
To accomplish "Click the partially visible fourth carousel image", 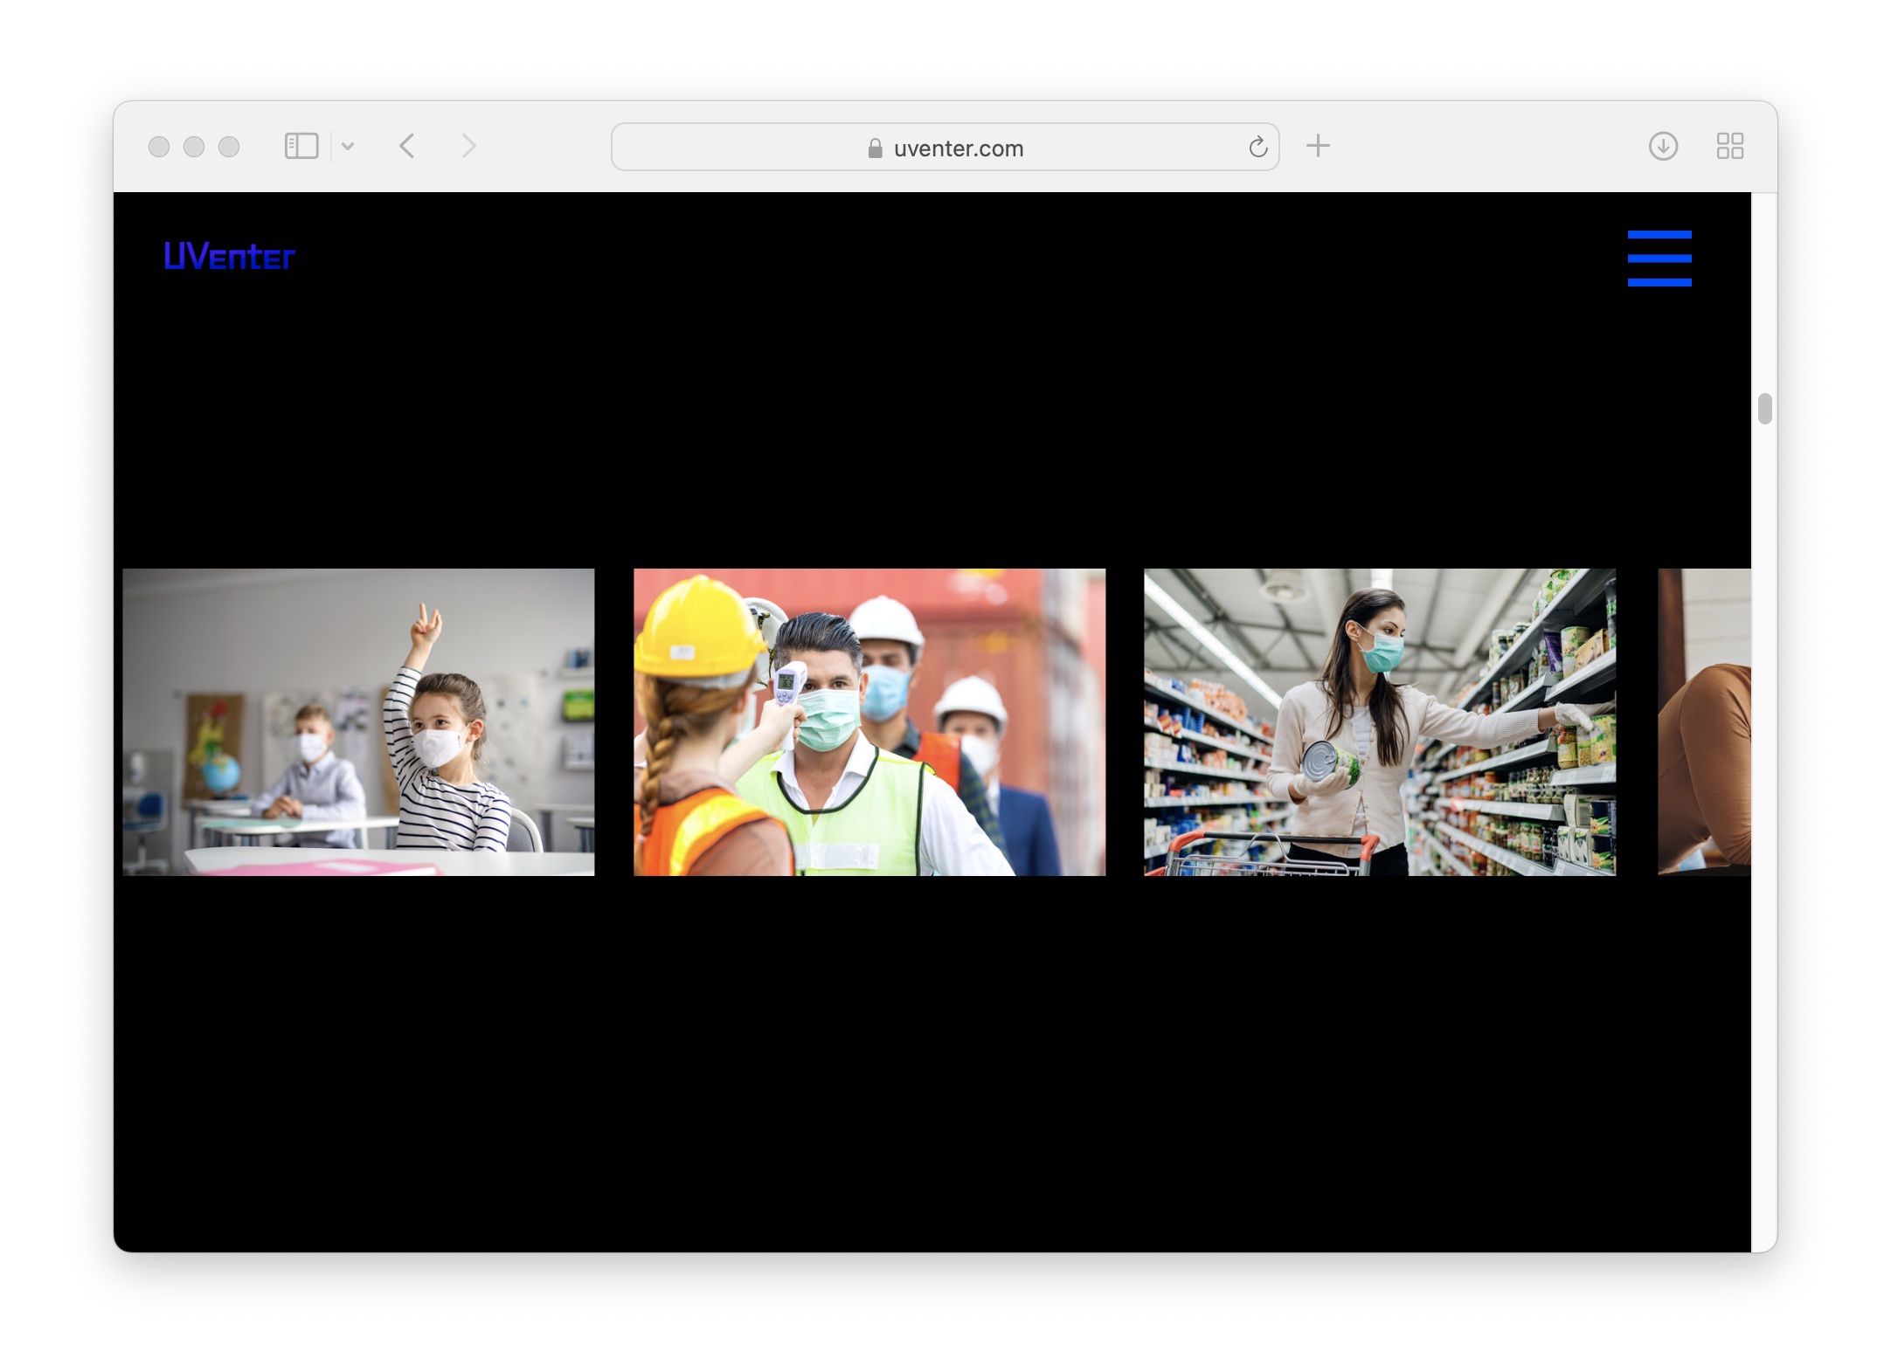I will [x=1703, y=722].
